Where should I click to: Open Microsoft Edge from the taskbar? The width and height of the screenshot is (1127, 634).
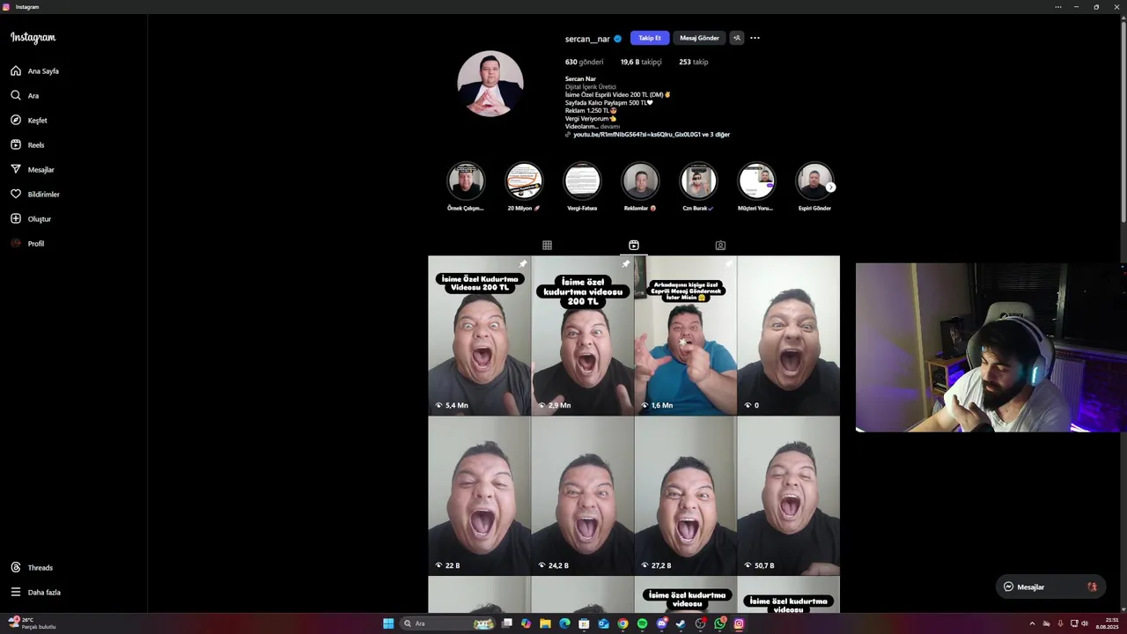click(x=564, y=623)
